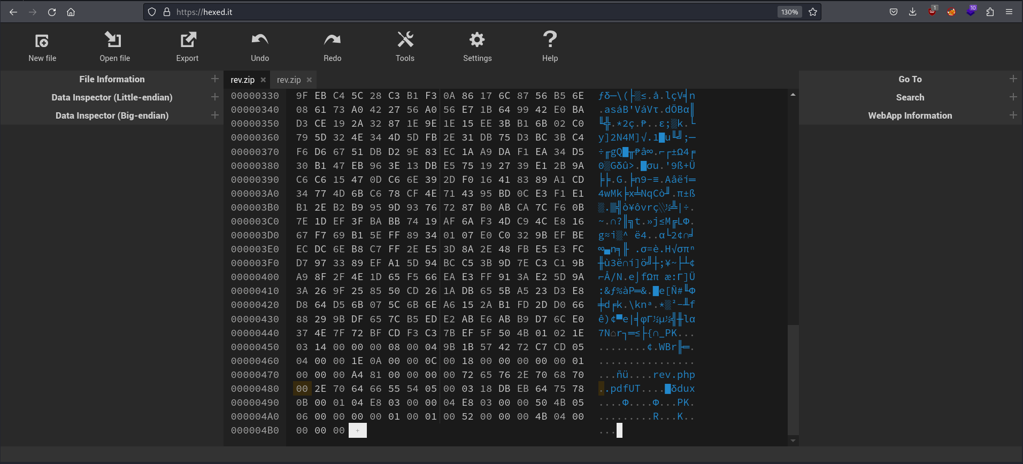Open Settings gear icon
The height and width of the screenshot is (464, 1023).
point(477,40)
